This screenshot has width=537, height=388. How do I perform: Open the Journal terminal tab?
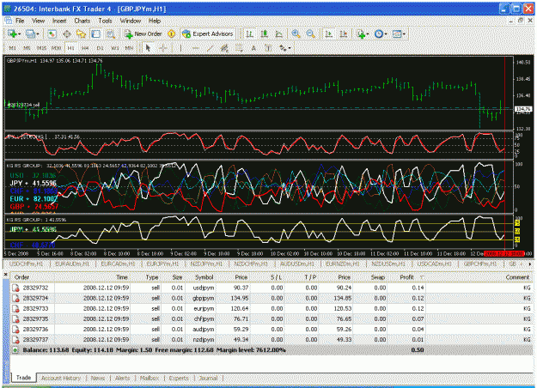208,378
